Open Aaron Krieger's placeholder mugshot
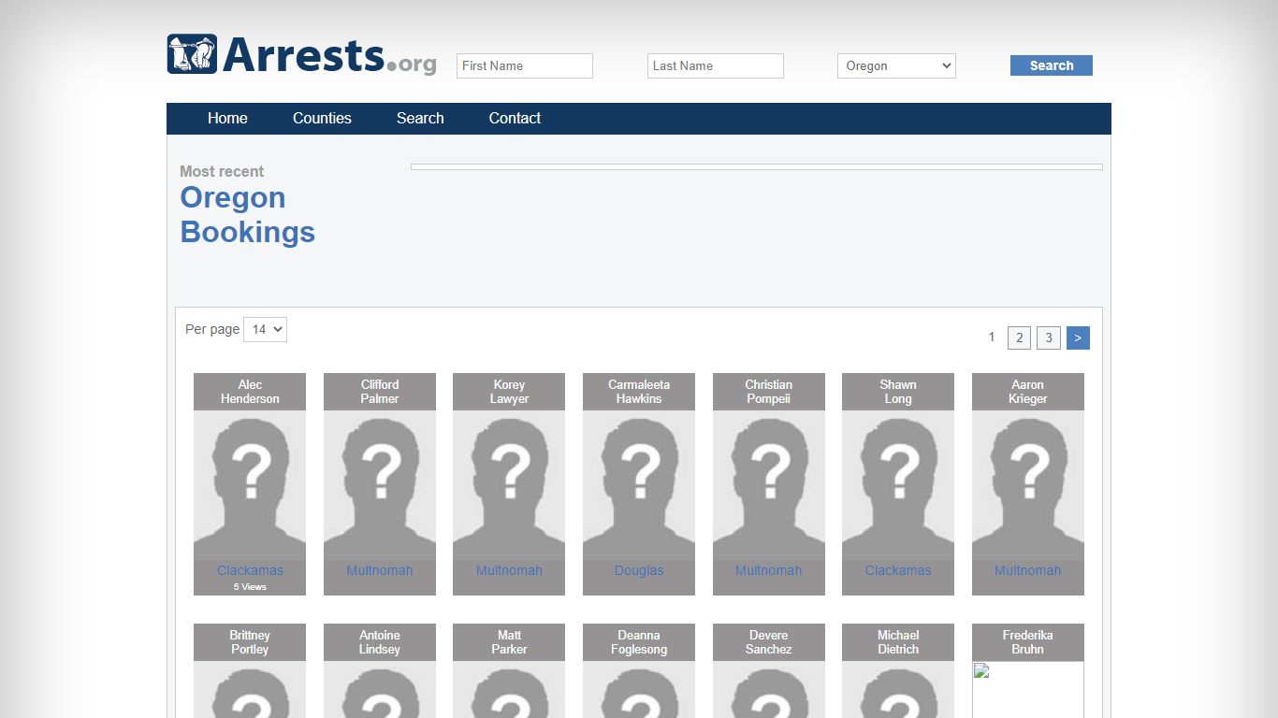Image resolution: width=1278 pixels, height=718 pixels. point(1028,485)
